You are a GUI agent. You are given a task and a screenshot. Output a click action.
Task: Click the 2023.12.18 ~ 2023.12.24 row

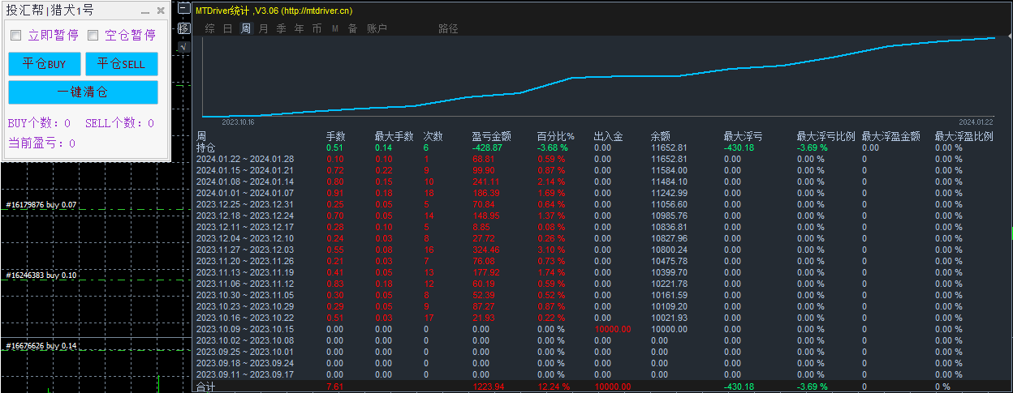click(x=602, y=216)
